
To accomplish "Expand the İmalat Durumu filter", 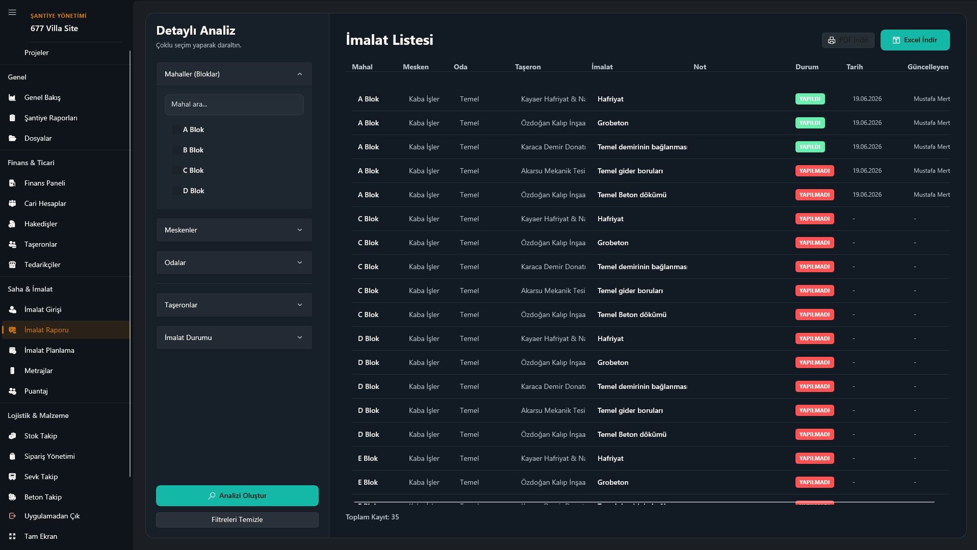I will [234, 337].
